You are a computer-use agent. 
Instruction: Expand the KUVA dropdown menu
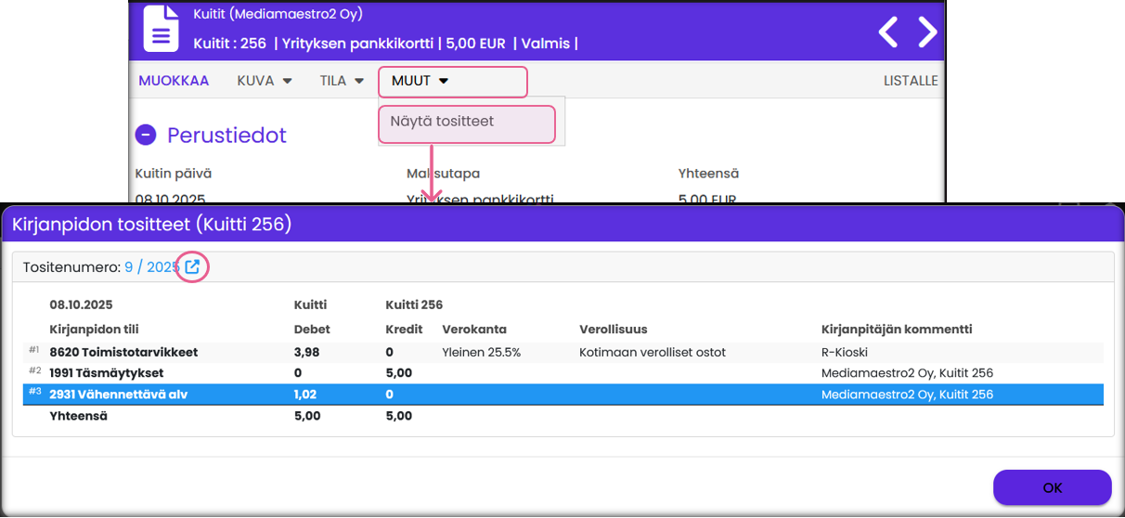(265, 81)
